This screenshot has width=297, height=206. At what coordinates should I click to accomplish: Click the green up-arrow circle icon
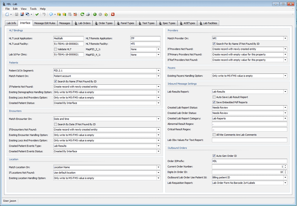coord(95,14)
